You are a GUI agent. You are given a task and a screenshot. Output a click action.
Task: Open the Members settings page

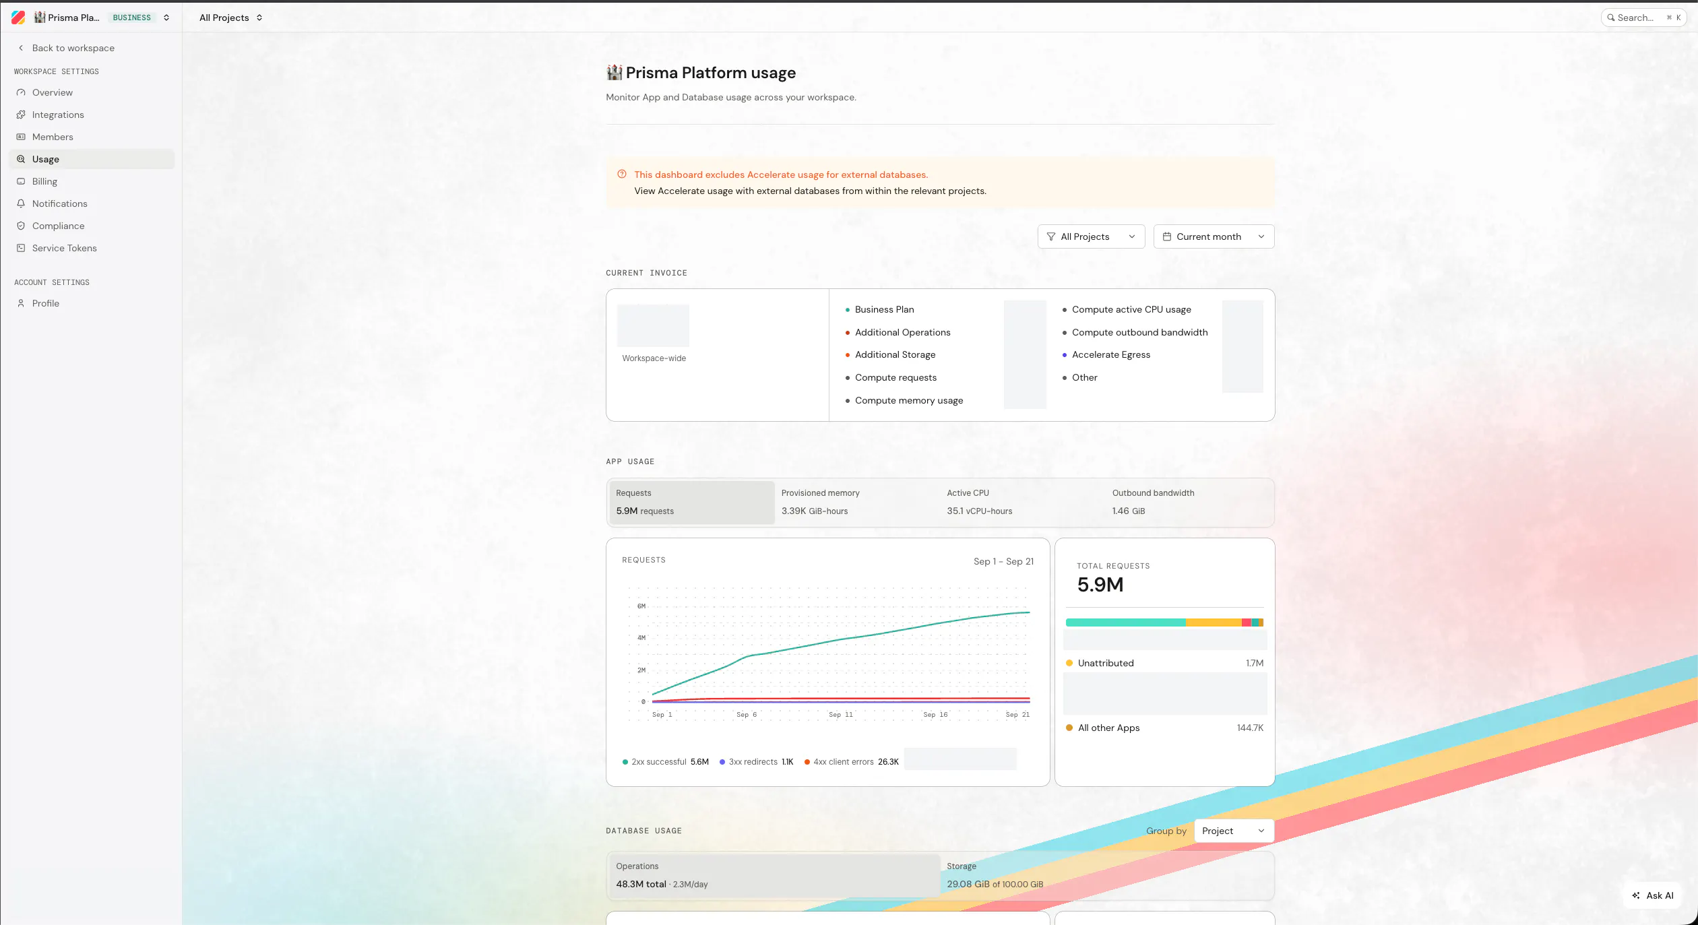point(92,137)
